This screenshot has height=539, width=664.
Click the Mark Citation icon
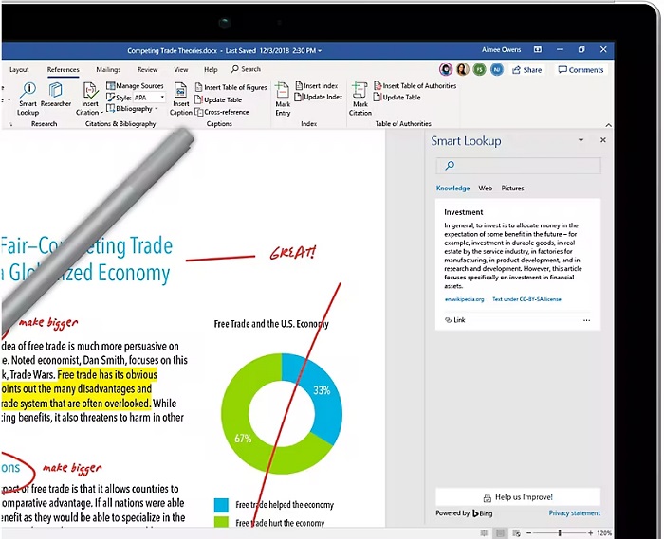[x=360, y=99]
